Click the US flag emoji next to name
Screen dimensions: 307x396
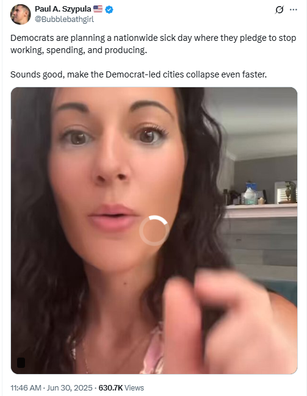point(98,9)
